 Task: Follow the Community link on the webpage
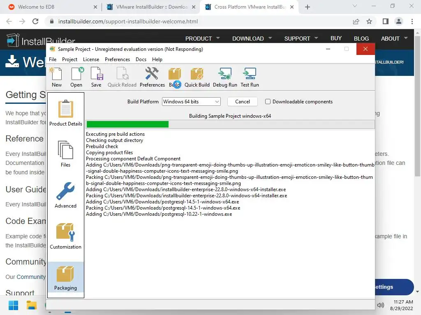tap(31, 277)
